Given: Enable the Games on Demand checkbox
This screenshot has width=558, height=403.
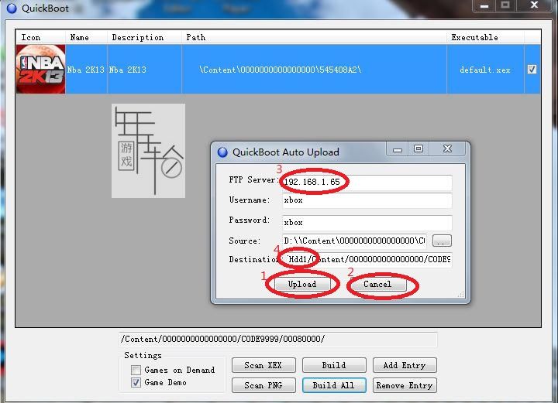Looking at the screenshot, I should [x=136, y=370].
